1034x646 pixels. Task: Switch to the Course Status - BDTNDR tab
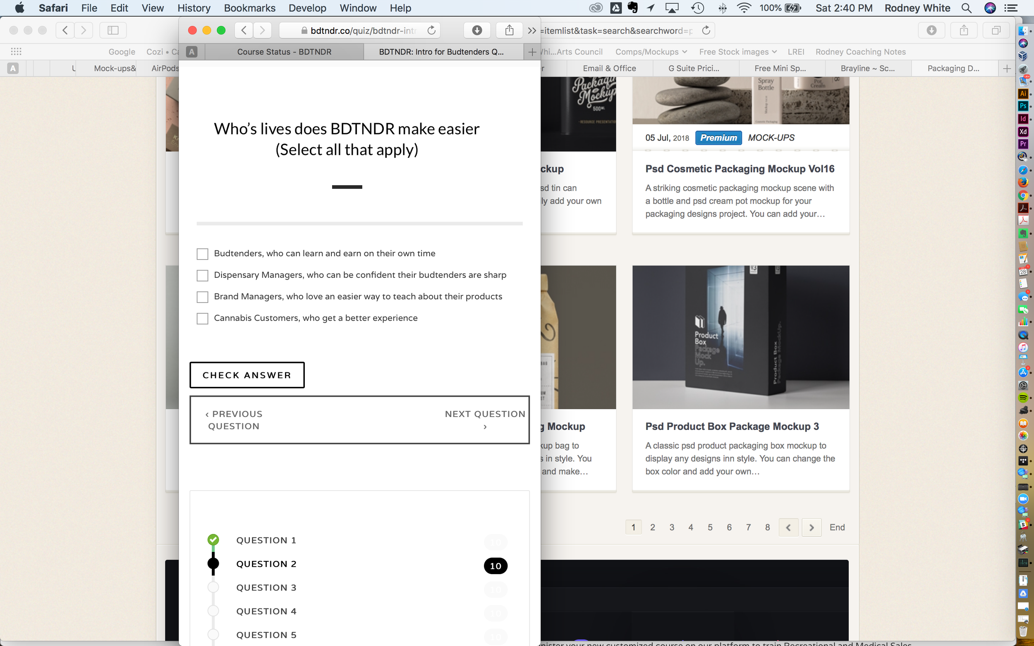(284, 52)
